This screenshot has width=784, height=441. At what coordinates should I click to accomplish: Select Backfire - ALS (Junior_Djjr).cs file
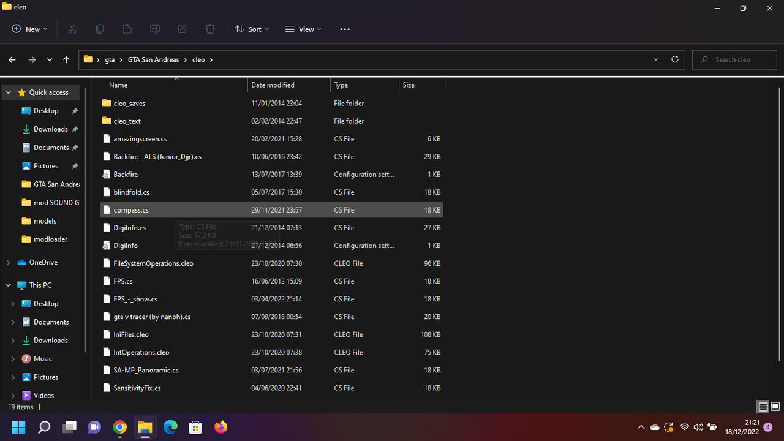coord(271,157)
